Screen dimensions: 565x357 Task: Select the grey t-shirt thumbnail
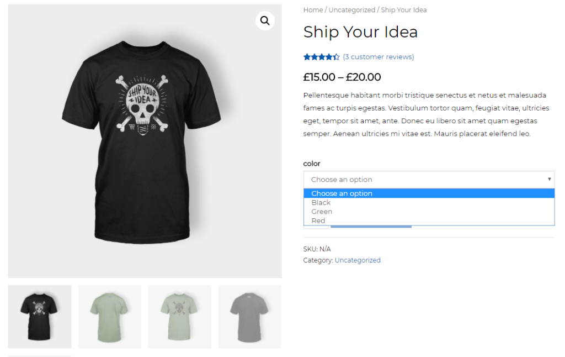click(249, 317)
